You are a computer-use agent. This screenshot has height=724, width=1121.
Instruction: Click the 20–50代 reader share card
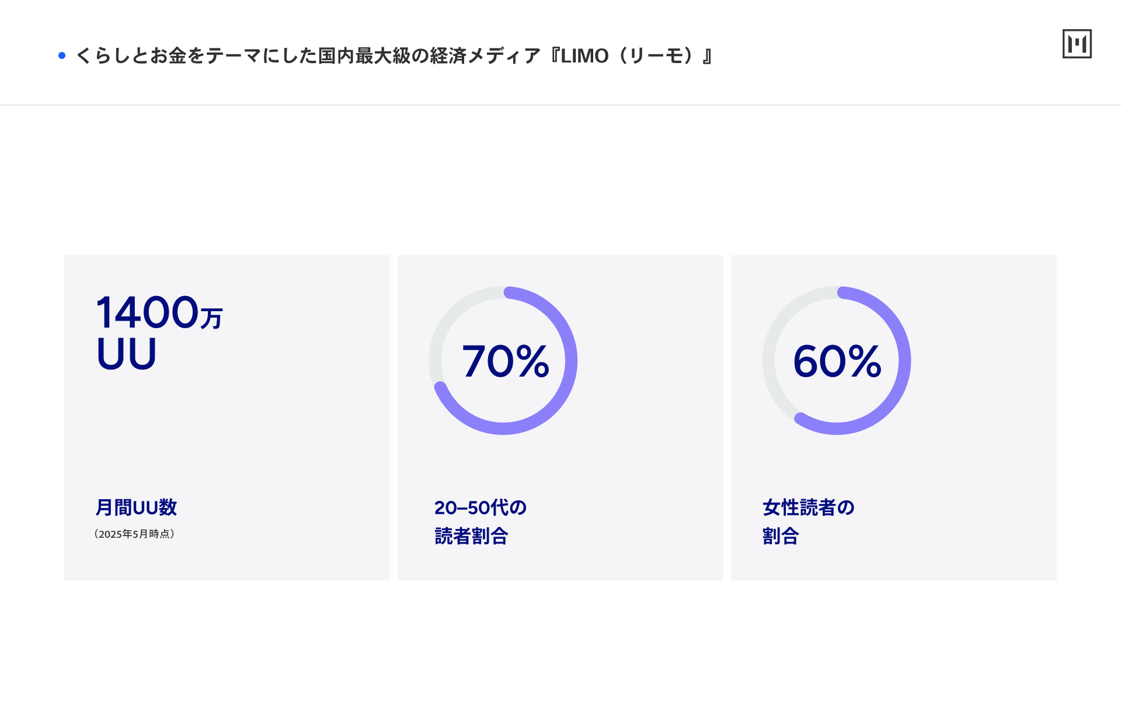pos(560,417)
